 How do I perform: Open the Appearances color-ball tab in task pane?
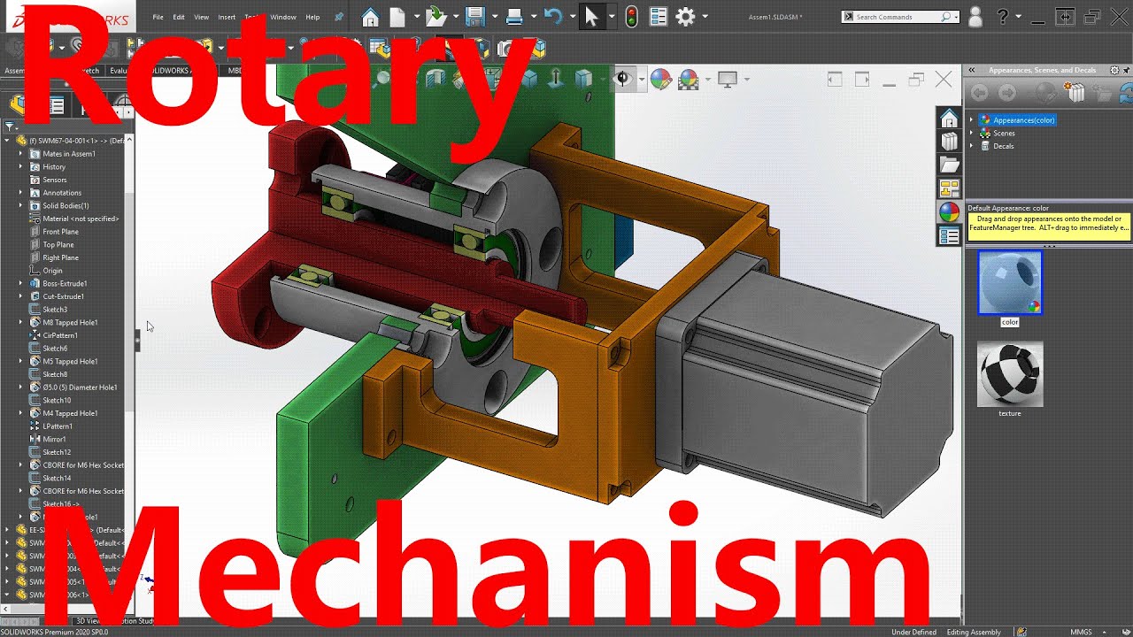[x=949, y=212]
